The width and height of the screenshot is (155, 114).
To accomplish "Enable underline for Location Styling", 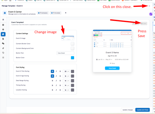I will (x=60, y=90).
